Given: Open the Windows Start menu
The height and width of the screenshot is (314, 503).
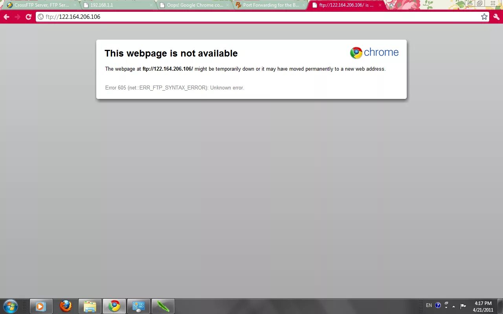Looking at the screenshot, I should (x=11, y=306).
